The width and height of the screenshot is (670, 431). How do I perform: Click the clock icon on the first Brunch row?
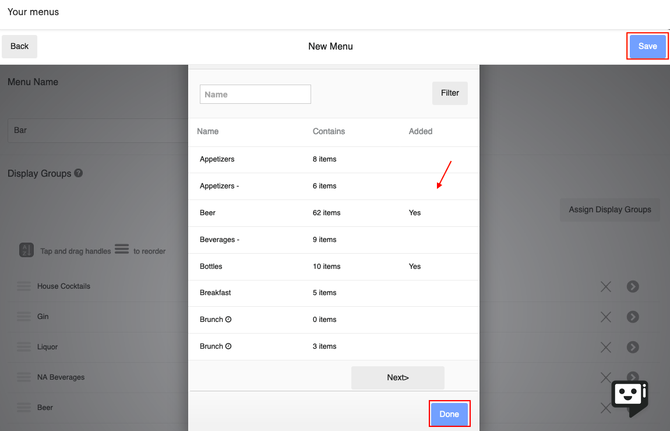[227, 319]
